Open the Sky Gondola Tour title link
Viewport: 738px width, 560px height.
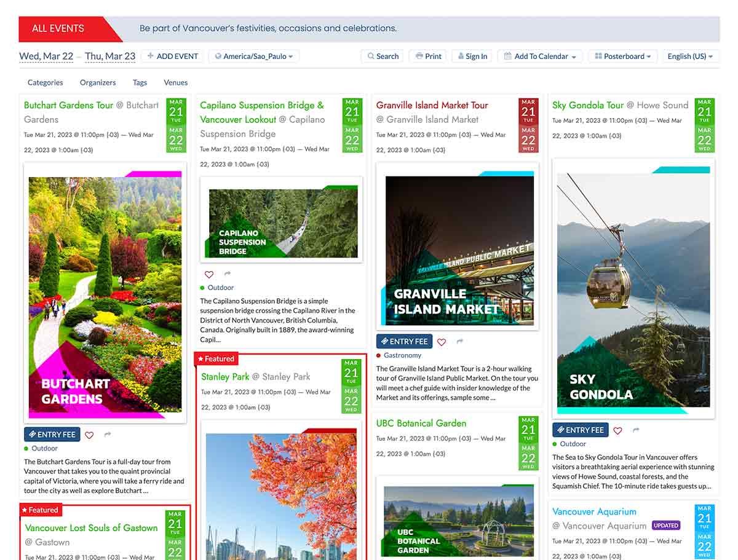588,105
